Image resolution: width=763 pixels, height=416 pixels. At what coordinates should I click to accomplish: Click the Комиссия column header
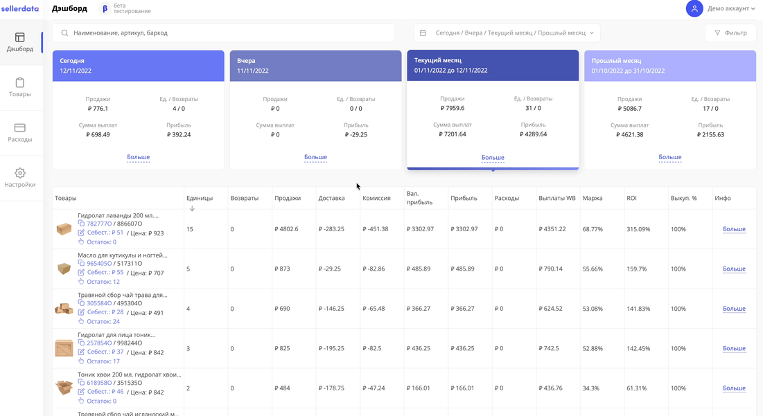click(x=376, y=198)
